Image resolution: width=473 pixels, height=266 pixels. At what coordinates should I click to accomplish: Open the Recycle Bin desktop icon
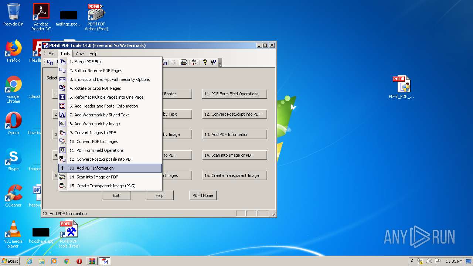click(x=13, y=15)
